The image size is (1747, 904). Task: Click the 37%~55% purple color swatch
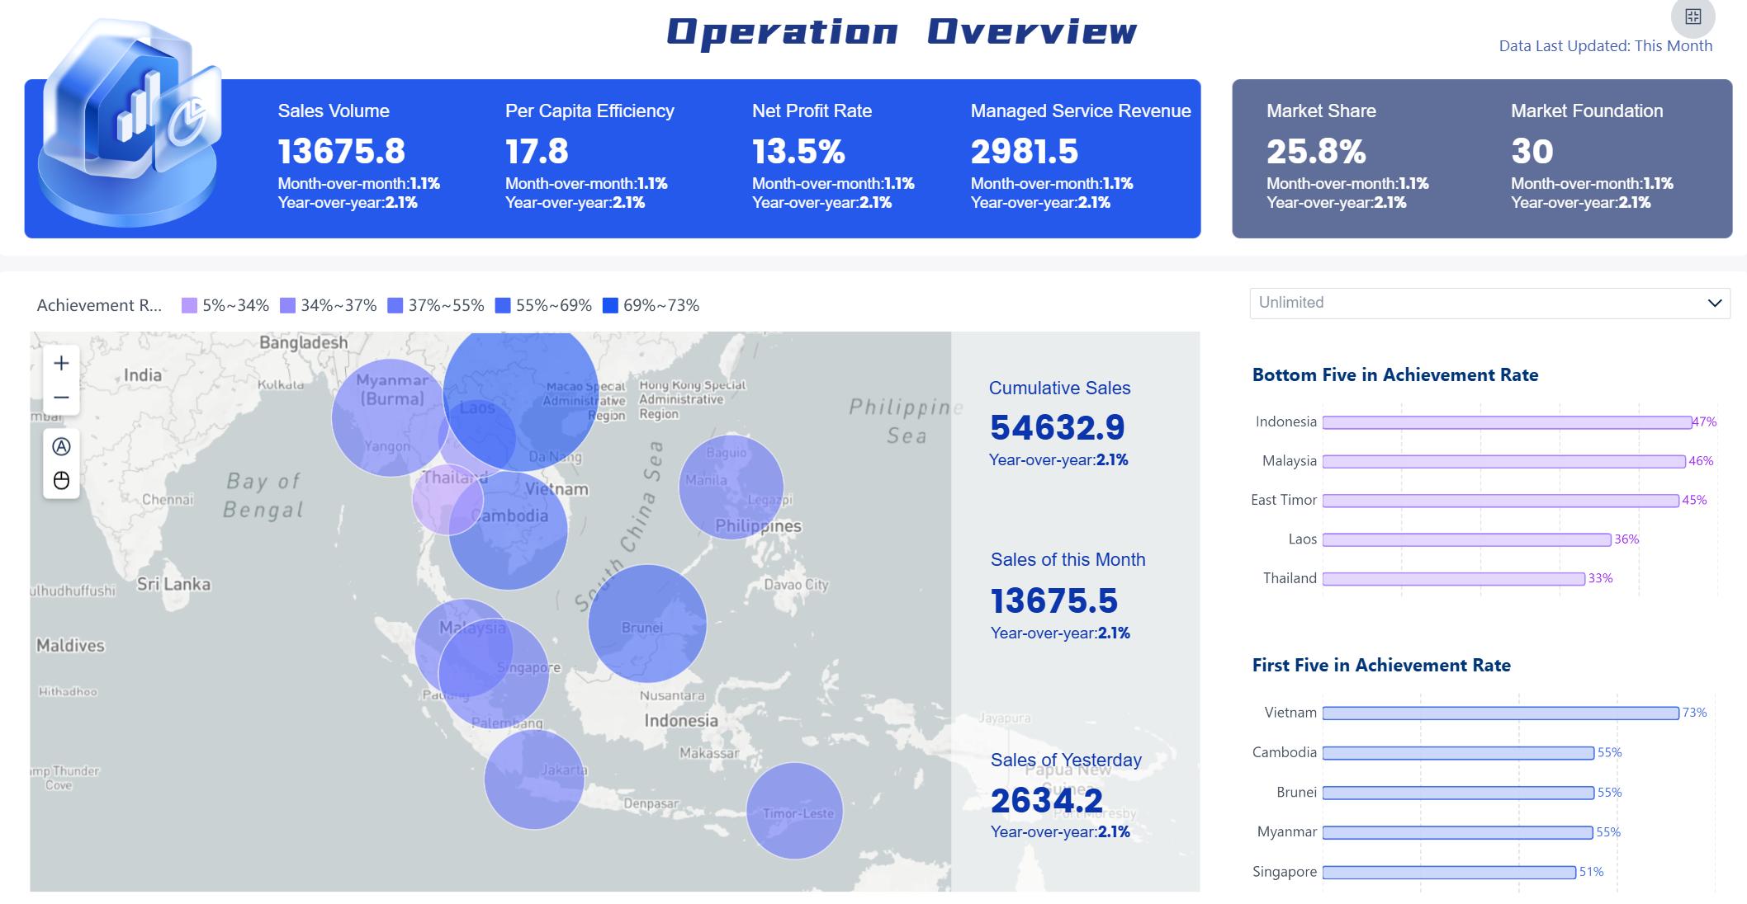(397, 305)
